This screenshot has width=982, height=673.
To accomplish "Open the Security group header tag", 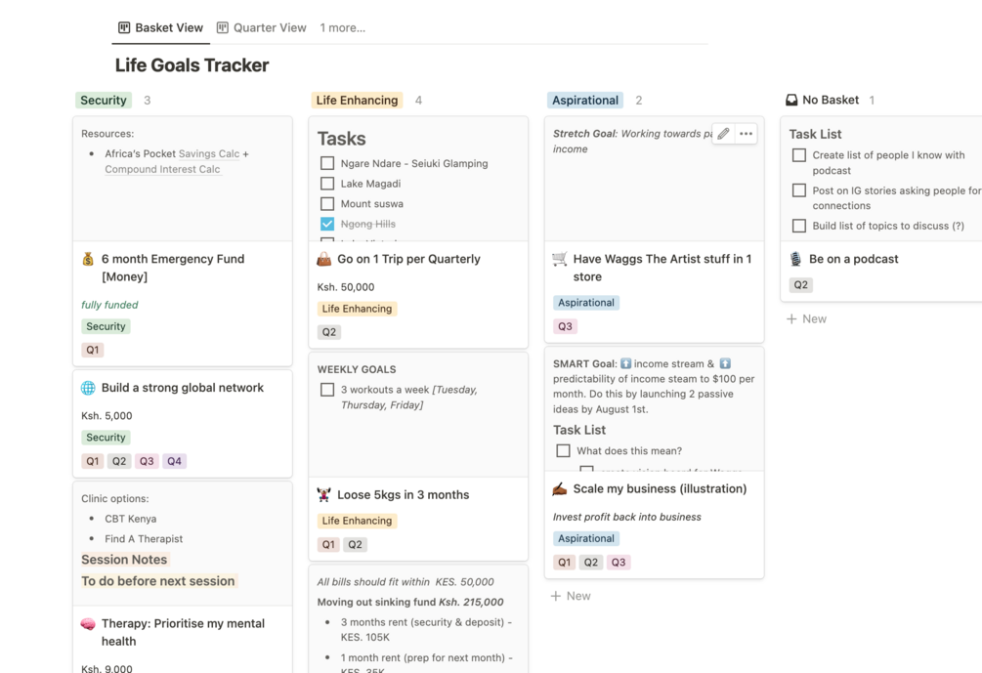I will 104,100.
